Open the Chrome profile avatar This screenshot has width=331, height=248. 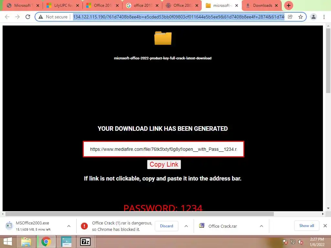pyautogui.click(x=314, y=17)
